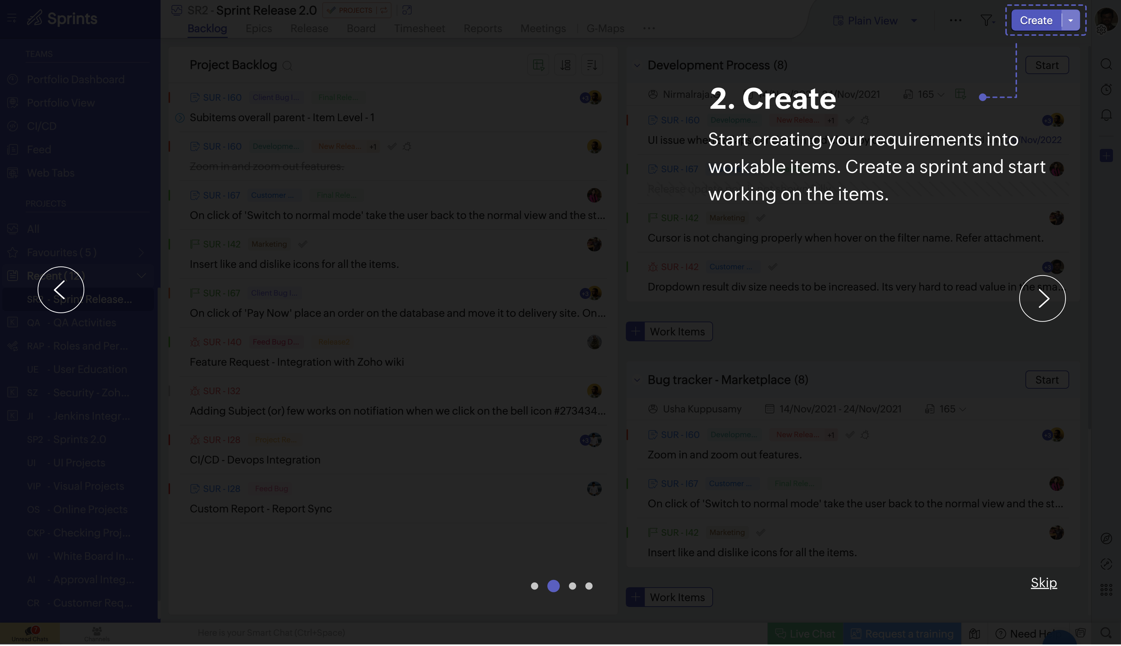Click the Sprints app logo
This screenshot has width=1121, height=646.
pos(62,18)
